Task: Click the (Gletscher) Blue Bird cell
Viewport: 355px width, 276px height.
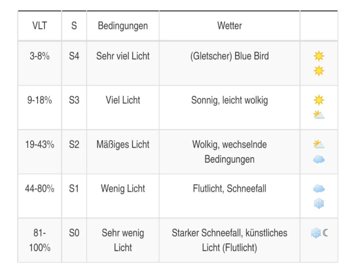Action: tap(230, 63)
